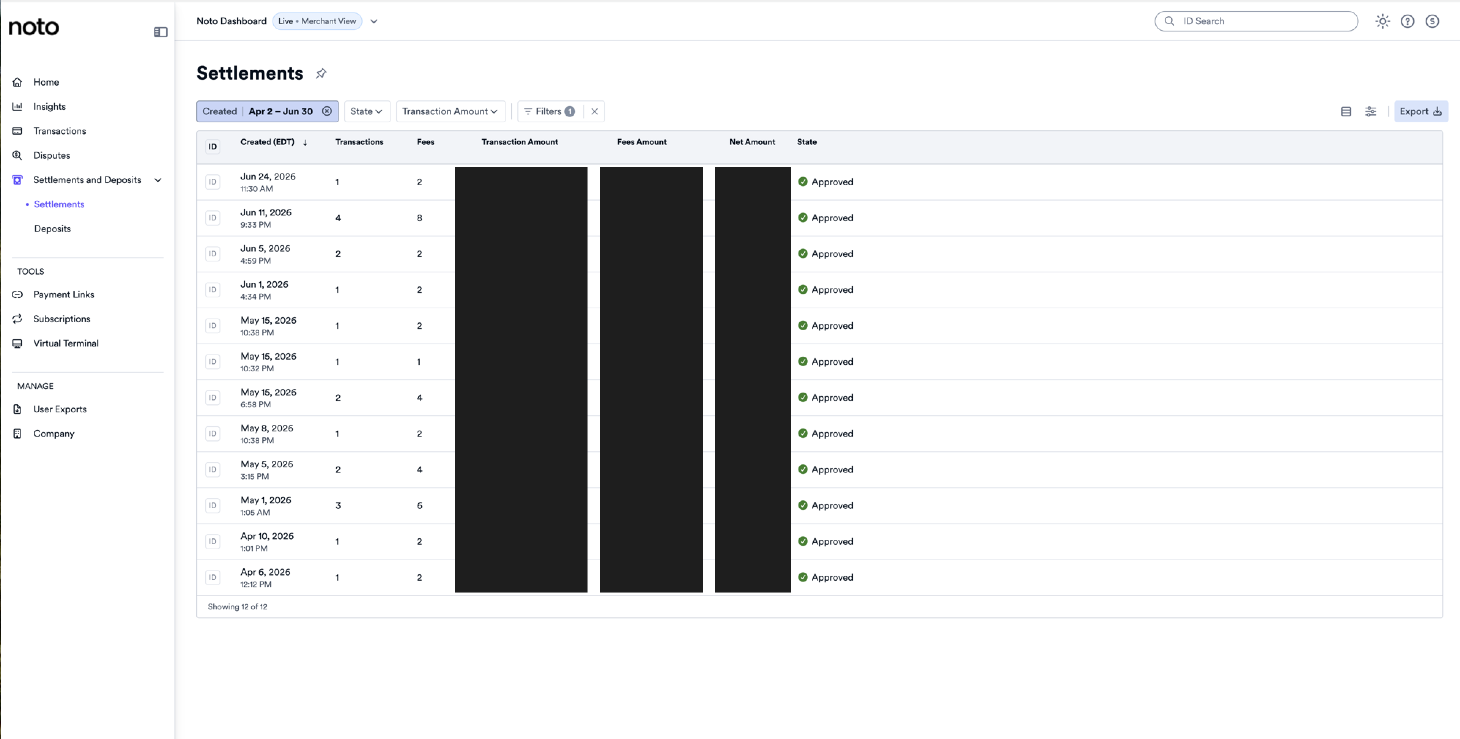Click the Company building icon
This screenshot has width=1460, height=739.
coord(18,433)
